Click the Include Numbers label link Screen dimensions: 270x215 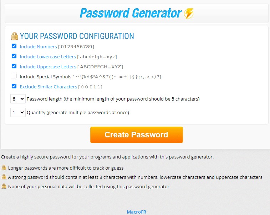38,47
